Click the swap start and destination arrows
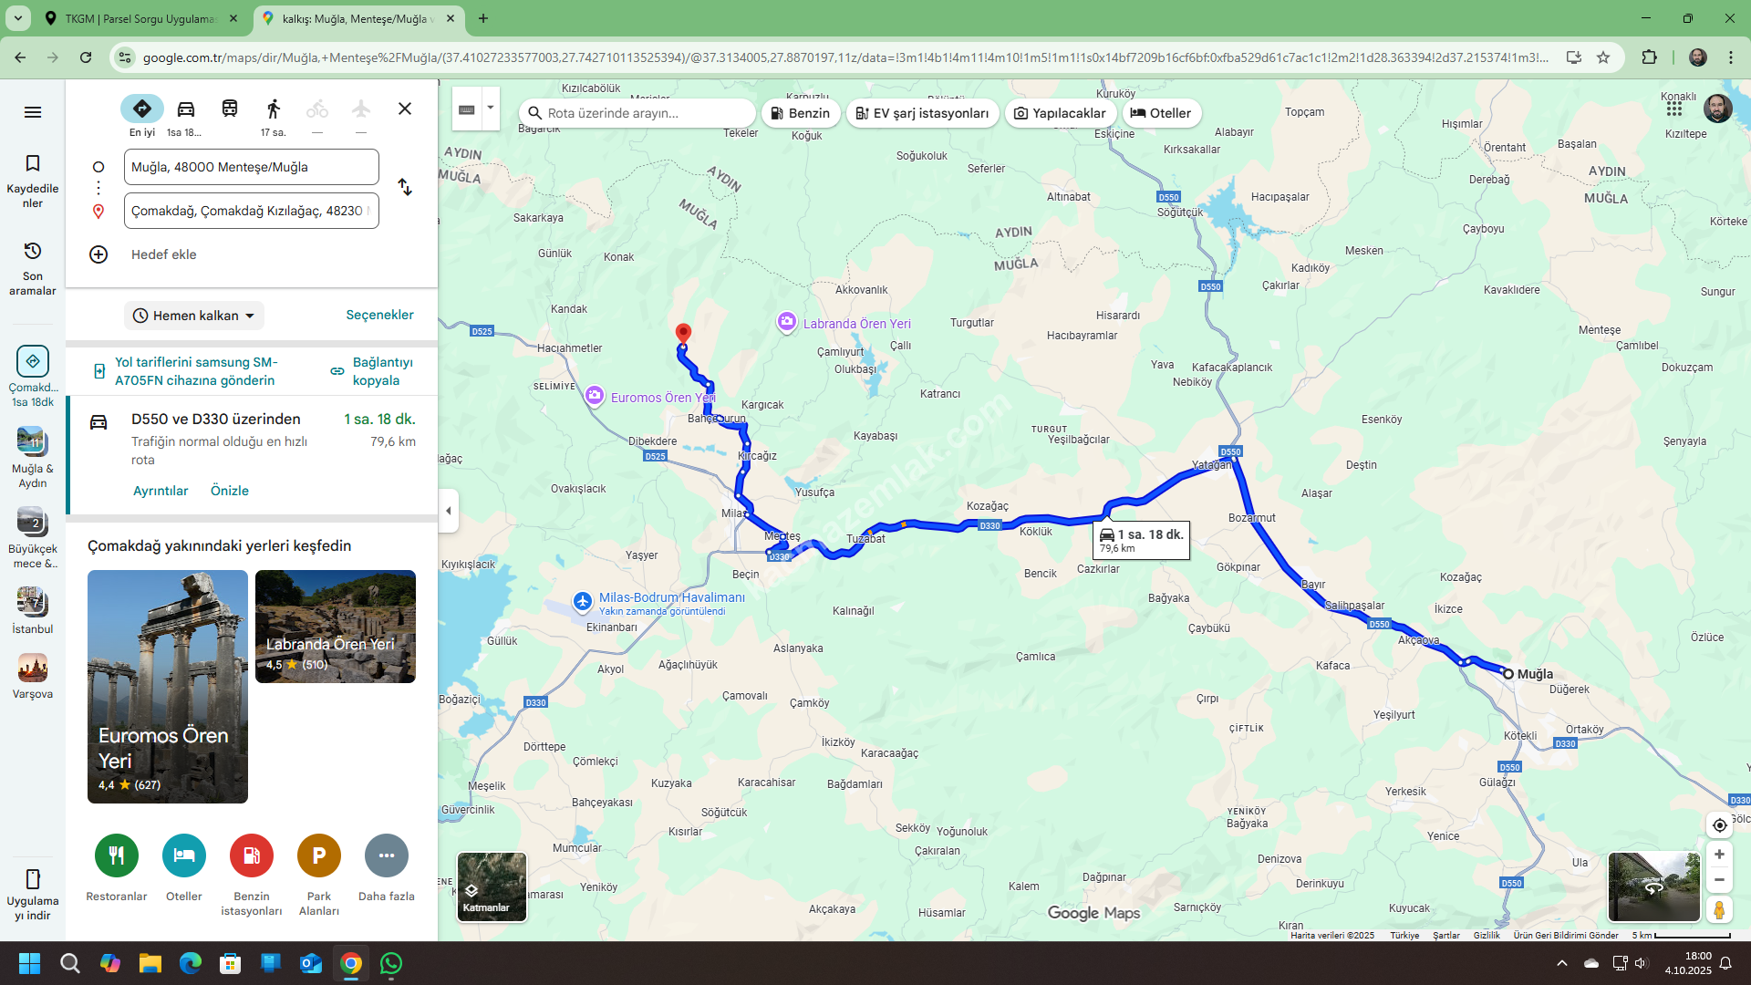This screenshot has width=1751, height=985. coord(405,188)
